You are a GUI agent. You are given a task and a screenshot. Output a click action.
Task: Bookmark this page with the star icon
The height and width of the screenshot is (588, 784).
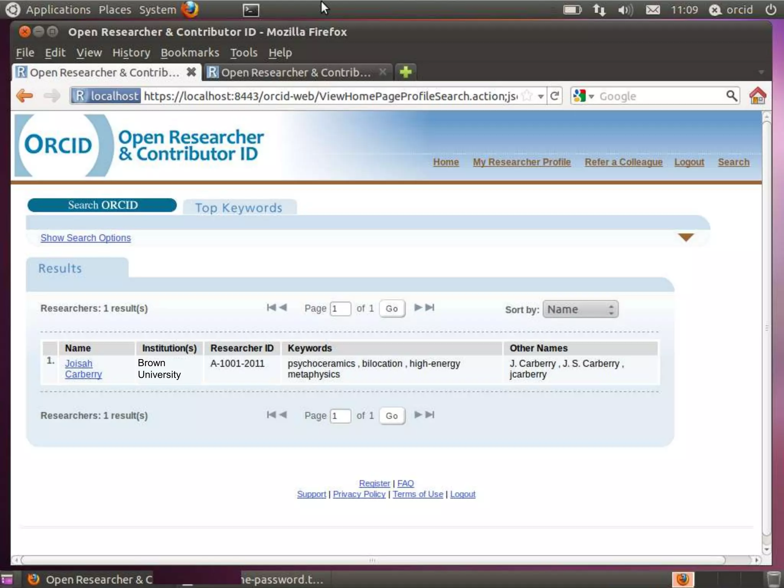(528, 96)
